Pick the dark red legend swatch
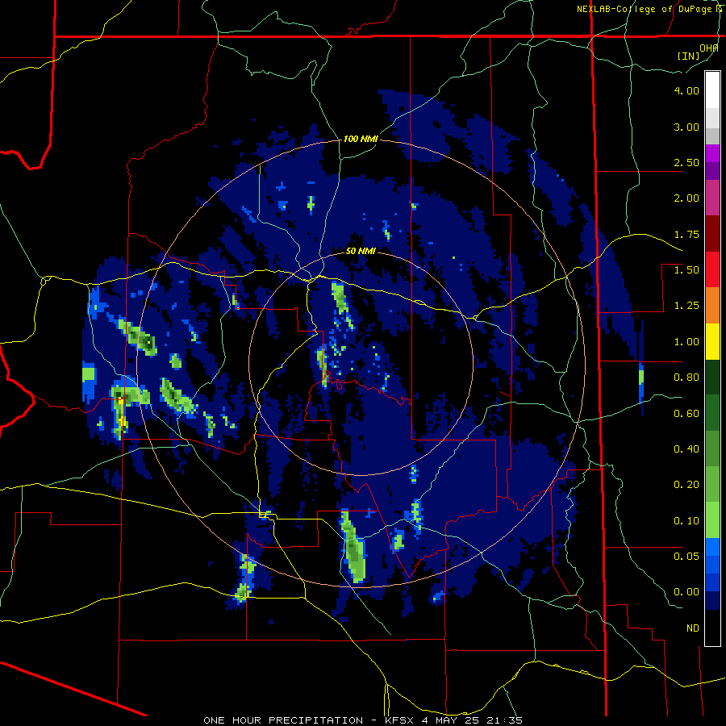Screen dimensions: 726x726 pos(712,234)
